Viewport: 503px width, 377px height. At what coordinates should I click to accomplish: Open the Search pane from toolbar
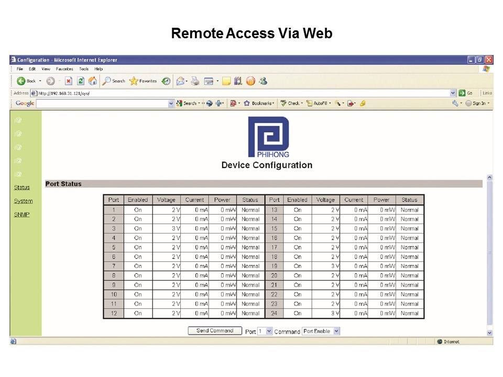tap(114, 81)
